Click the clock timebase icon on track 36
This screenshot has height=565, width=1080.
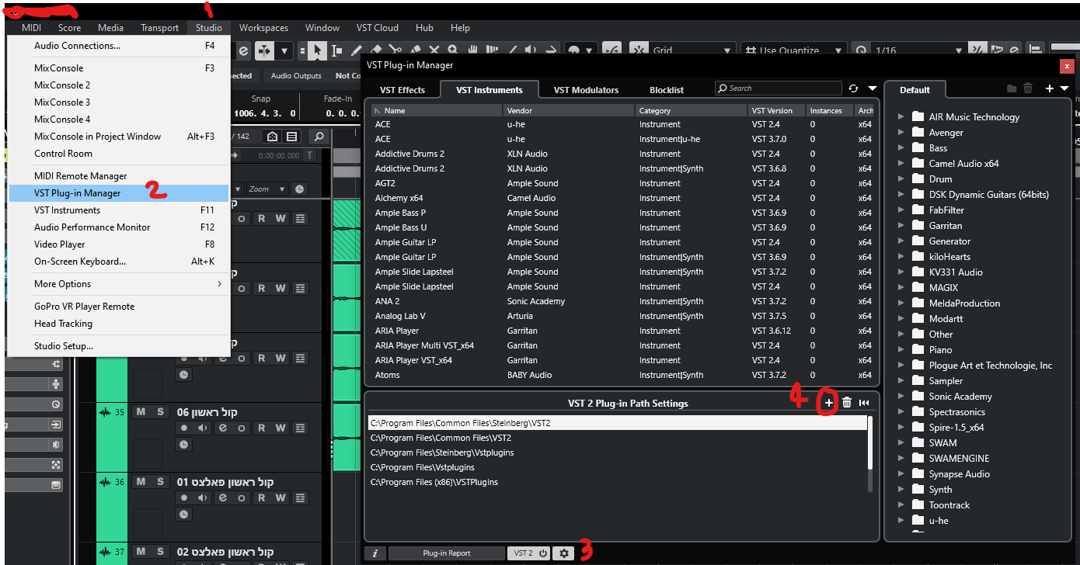pos(184,515)
